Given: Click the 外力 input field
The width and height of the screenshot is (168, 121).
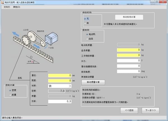Looking at the screenshot, I should [129, 60].
